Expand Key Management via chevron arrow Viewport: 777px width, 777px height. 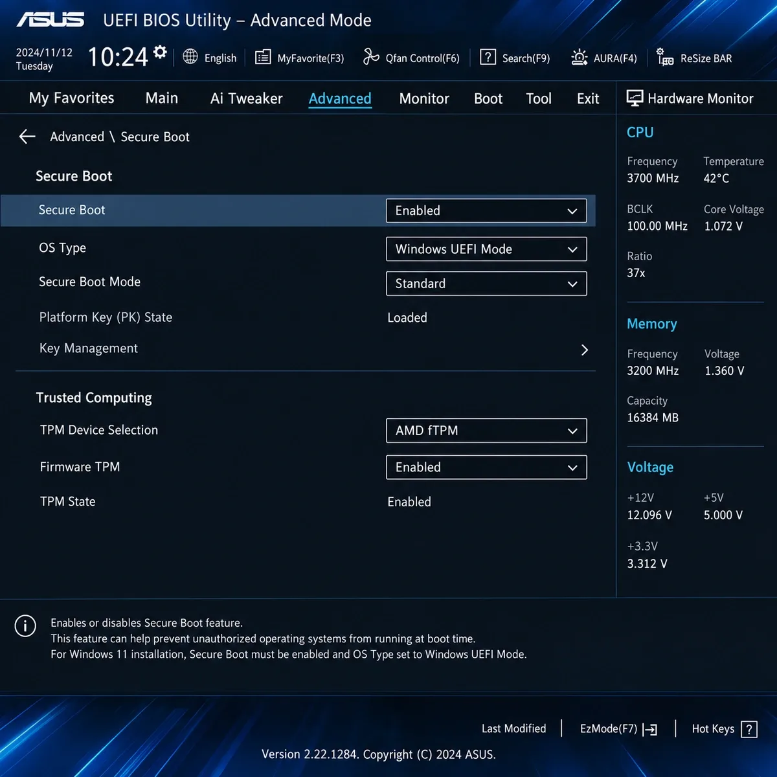pos(585,350)
